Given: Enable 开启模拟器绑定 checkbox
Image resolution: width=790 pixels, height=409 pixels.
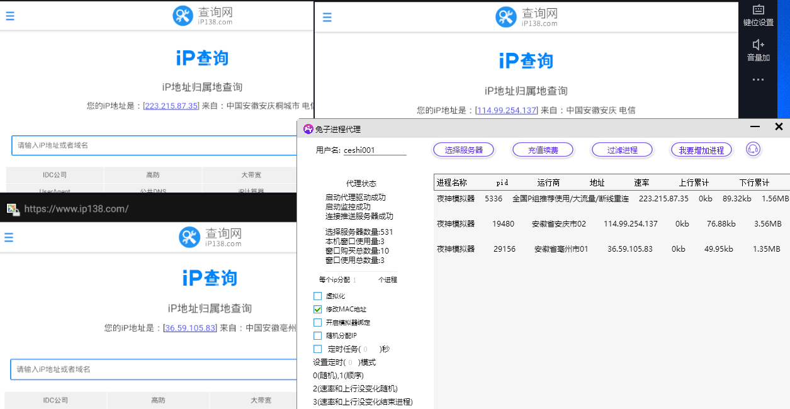Looking at the screenshot, I should click(x=318, y=322).
